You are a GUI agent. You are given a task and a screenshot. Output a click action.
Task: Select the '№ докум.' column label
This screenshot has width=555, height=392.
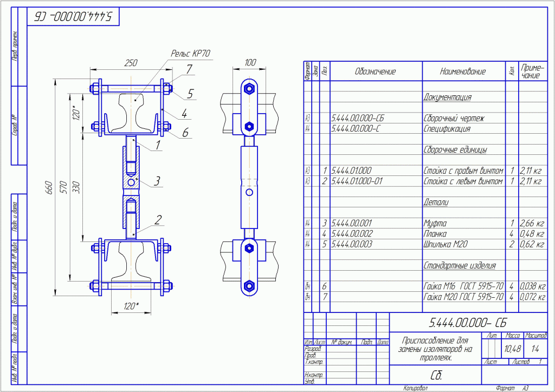341,342
